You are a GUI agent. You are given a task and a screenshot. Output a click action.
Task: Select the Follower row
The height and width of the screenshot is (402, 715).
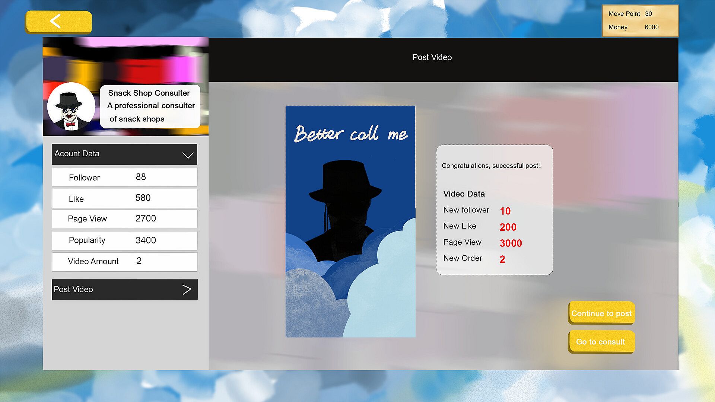click(124, 177)
